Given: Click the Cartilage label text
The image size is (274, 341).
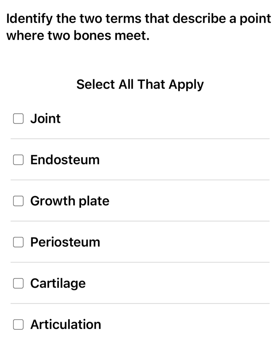Looking at the screenshot, I should click(x=58, y=283).
